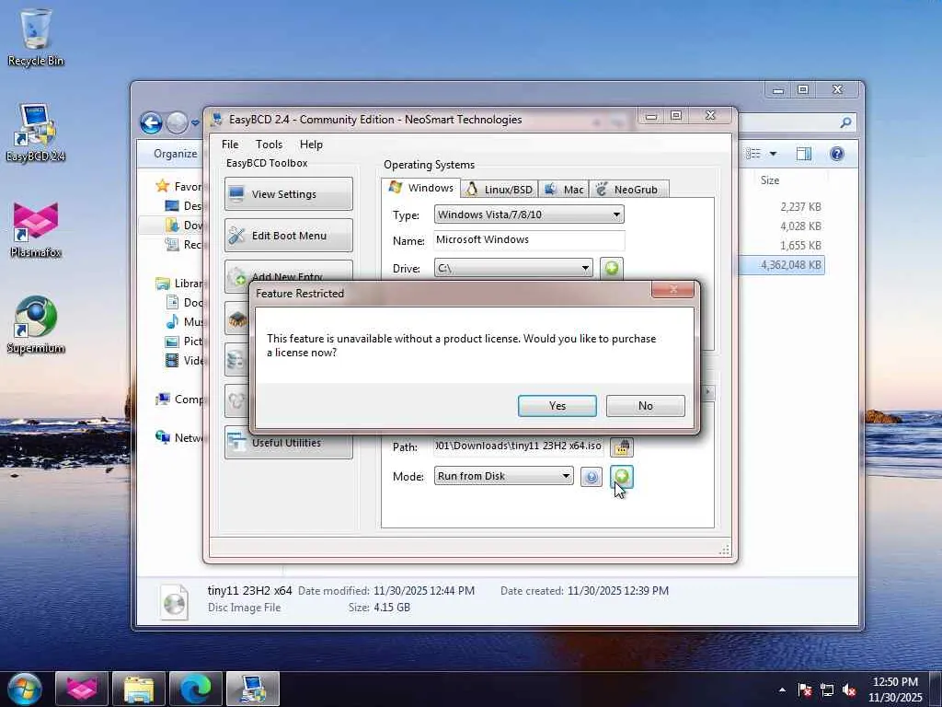The height and width of the screenshot is (707, 942).
Task: Click Plasmafox icon in taskbar
Action: (82, 689)
